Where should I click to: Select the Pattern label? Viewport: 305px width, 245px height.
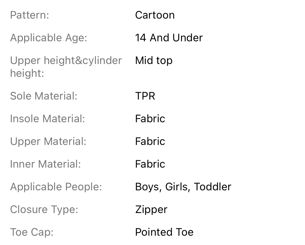coord(29,15)
